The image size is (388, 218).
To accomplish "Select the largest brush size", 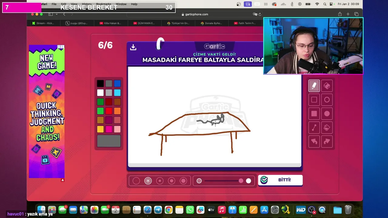I will [x=183, y=181].
